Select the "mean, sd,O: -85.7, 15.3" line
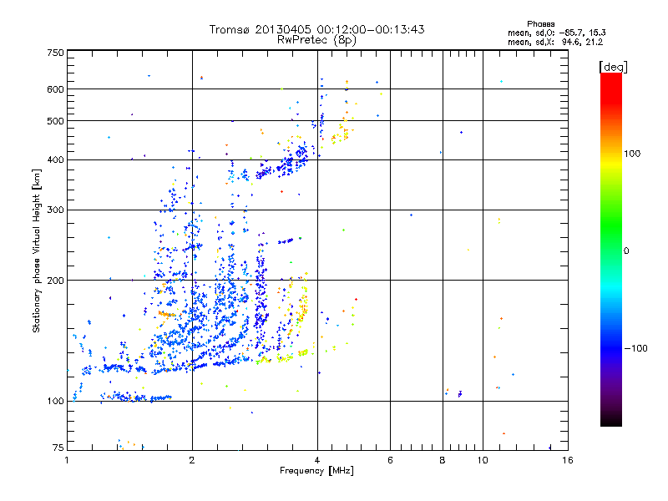The width and height of the screenshot is (668, 501). [x=556, y=33]
